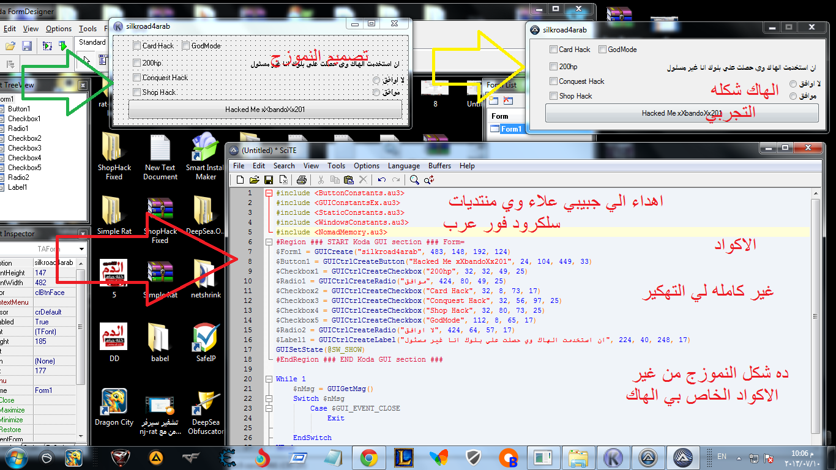Open Smart Install Maker desktop shortcut
The height and width of the screenshot is (470, 836).
click(206, 157)
